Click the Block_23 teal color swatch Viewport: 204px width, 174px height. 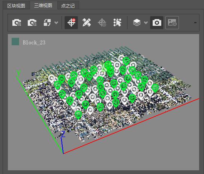tap(15, 42)
